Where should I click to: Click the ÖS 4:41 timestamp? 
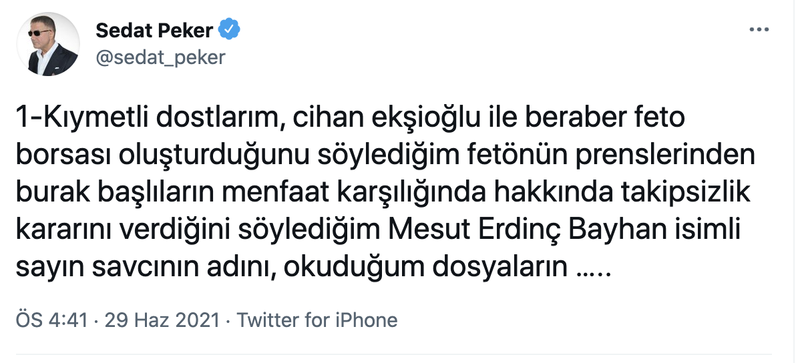point(51,320)
